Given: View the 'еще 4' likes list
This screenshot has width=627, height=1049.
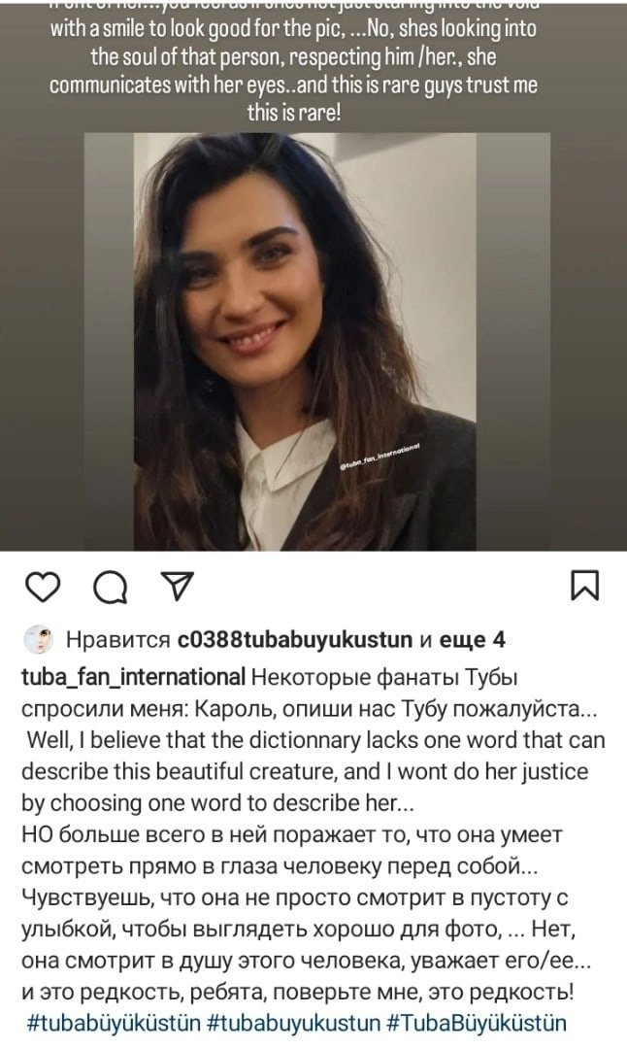Looking at the screenshot, I should click(472, 640).
